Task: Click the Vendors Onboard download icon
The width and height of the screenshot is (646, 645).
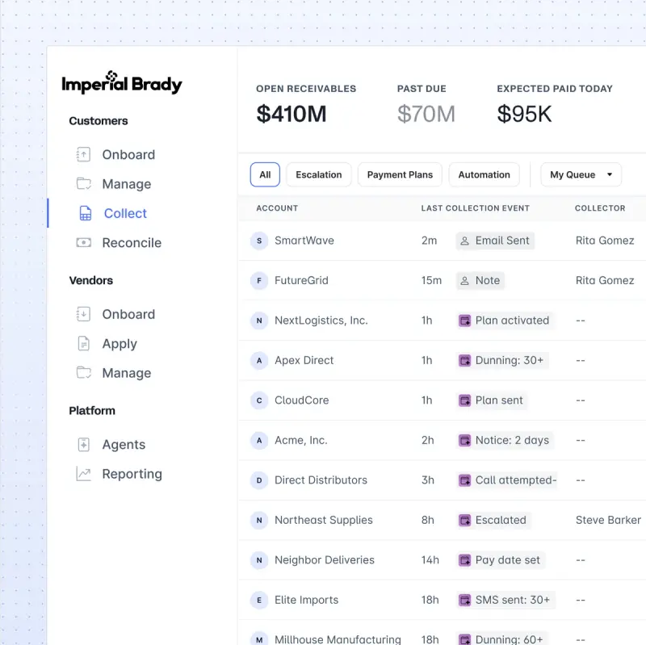Action: click(x=83, y=314)
